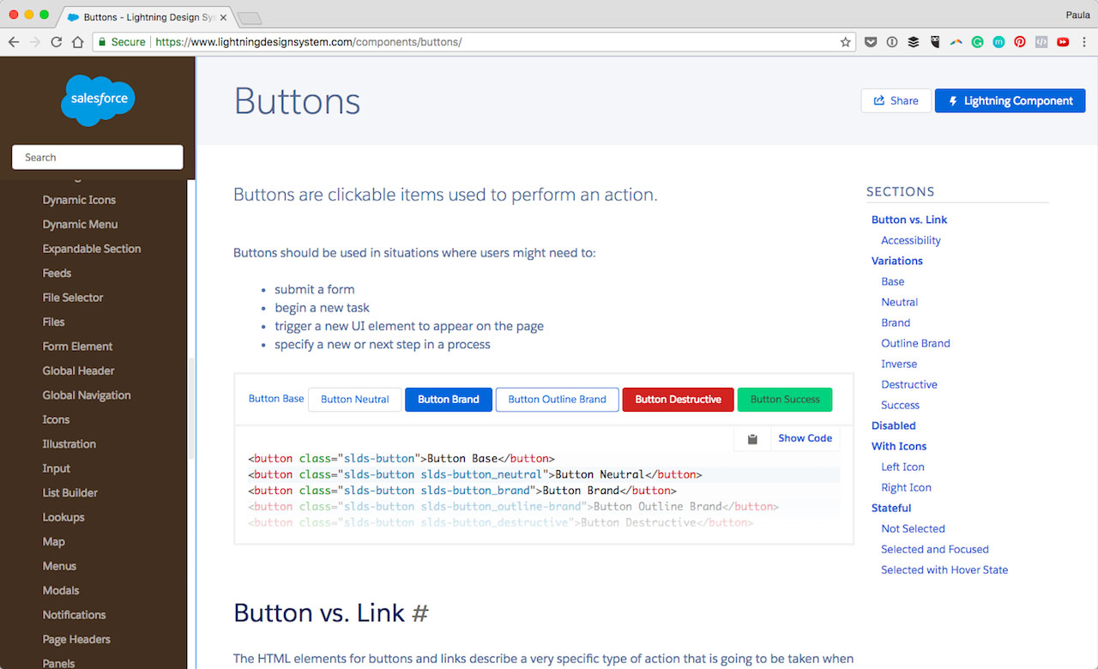The width and height of the screenshot is (1098, 669).
Task: Open the Chrome three-dot menu
Action: pyautogui.click(x=1083, y=42)
